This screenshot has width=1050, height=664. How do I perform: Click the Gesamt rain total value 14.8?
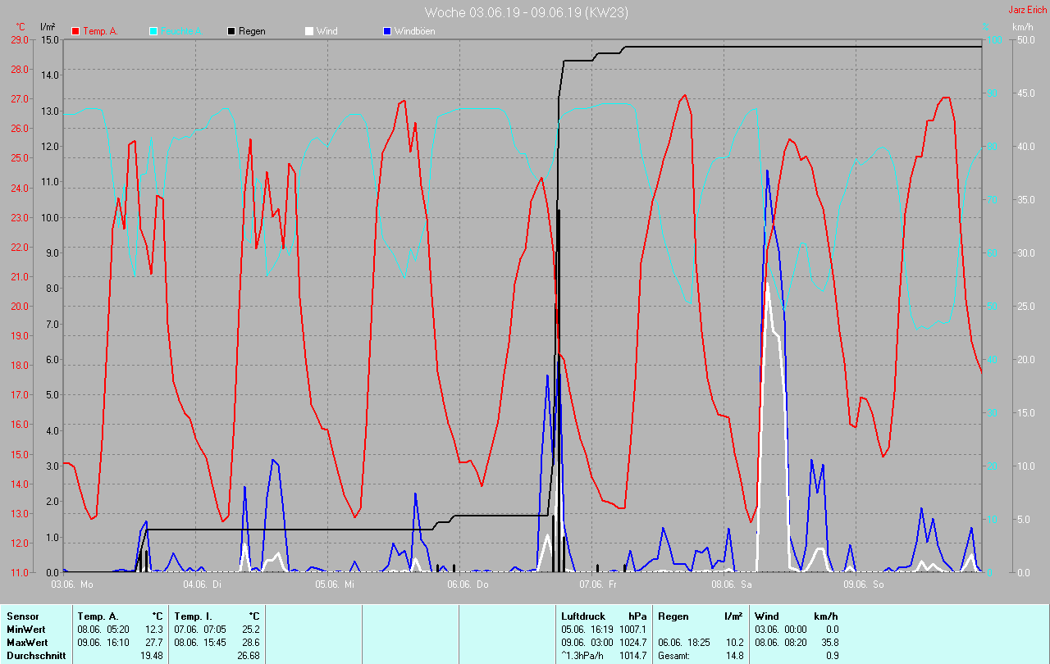pyautogui.click(x=734, y=656)
